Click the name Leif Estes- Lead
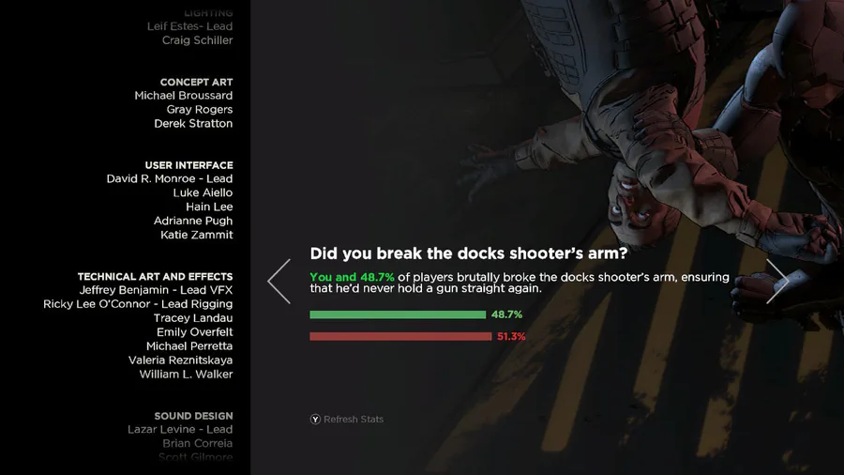The height and width of the screenshot is (475, 844). [x=190, y=26]
